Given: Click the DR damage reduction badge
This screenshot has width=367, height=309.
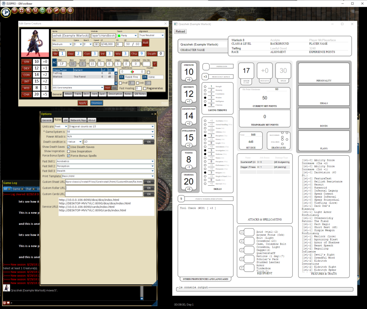Looking at the screenshot, I should (x=145, y=77).
